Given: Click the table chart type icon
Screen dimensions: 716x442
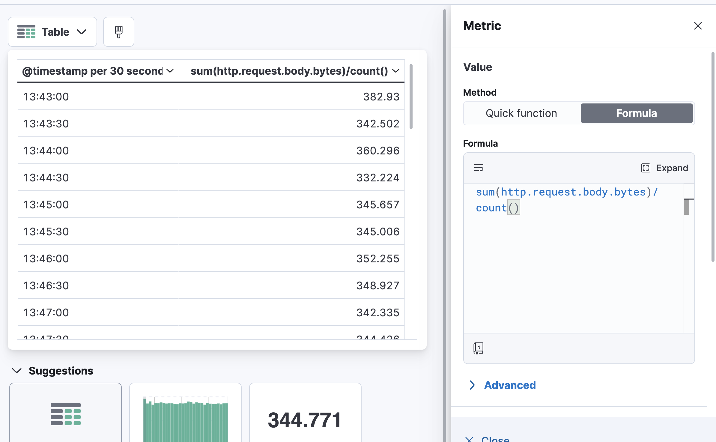Looking at the screenshot, I should pos(26,32).
